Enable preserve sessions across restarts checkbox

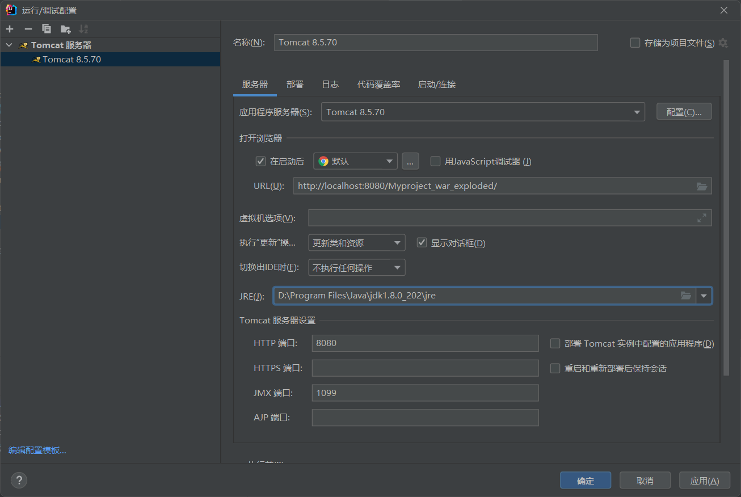[555, 368]
